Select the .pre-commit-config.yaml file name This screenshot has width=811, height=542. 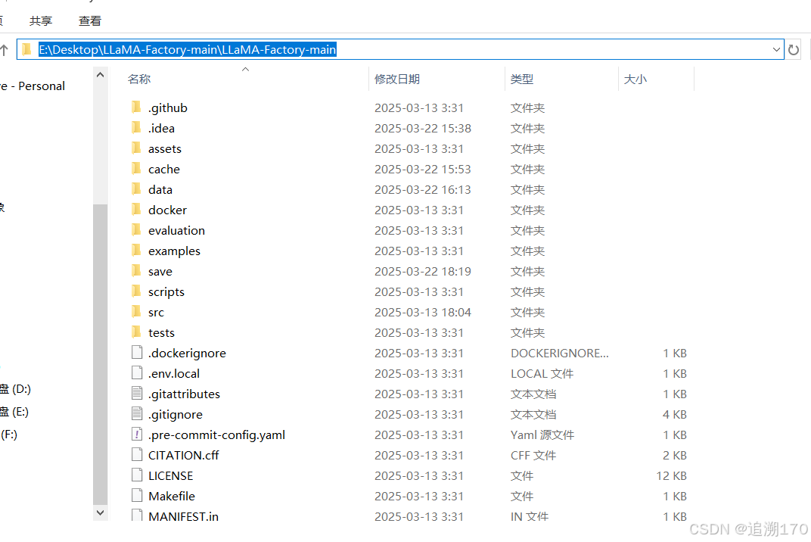pyautogui.click(x=216, y=435)
